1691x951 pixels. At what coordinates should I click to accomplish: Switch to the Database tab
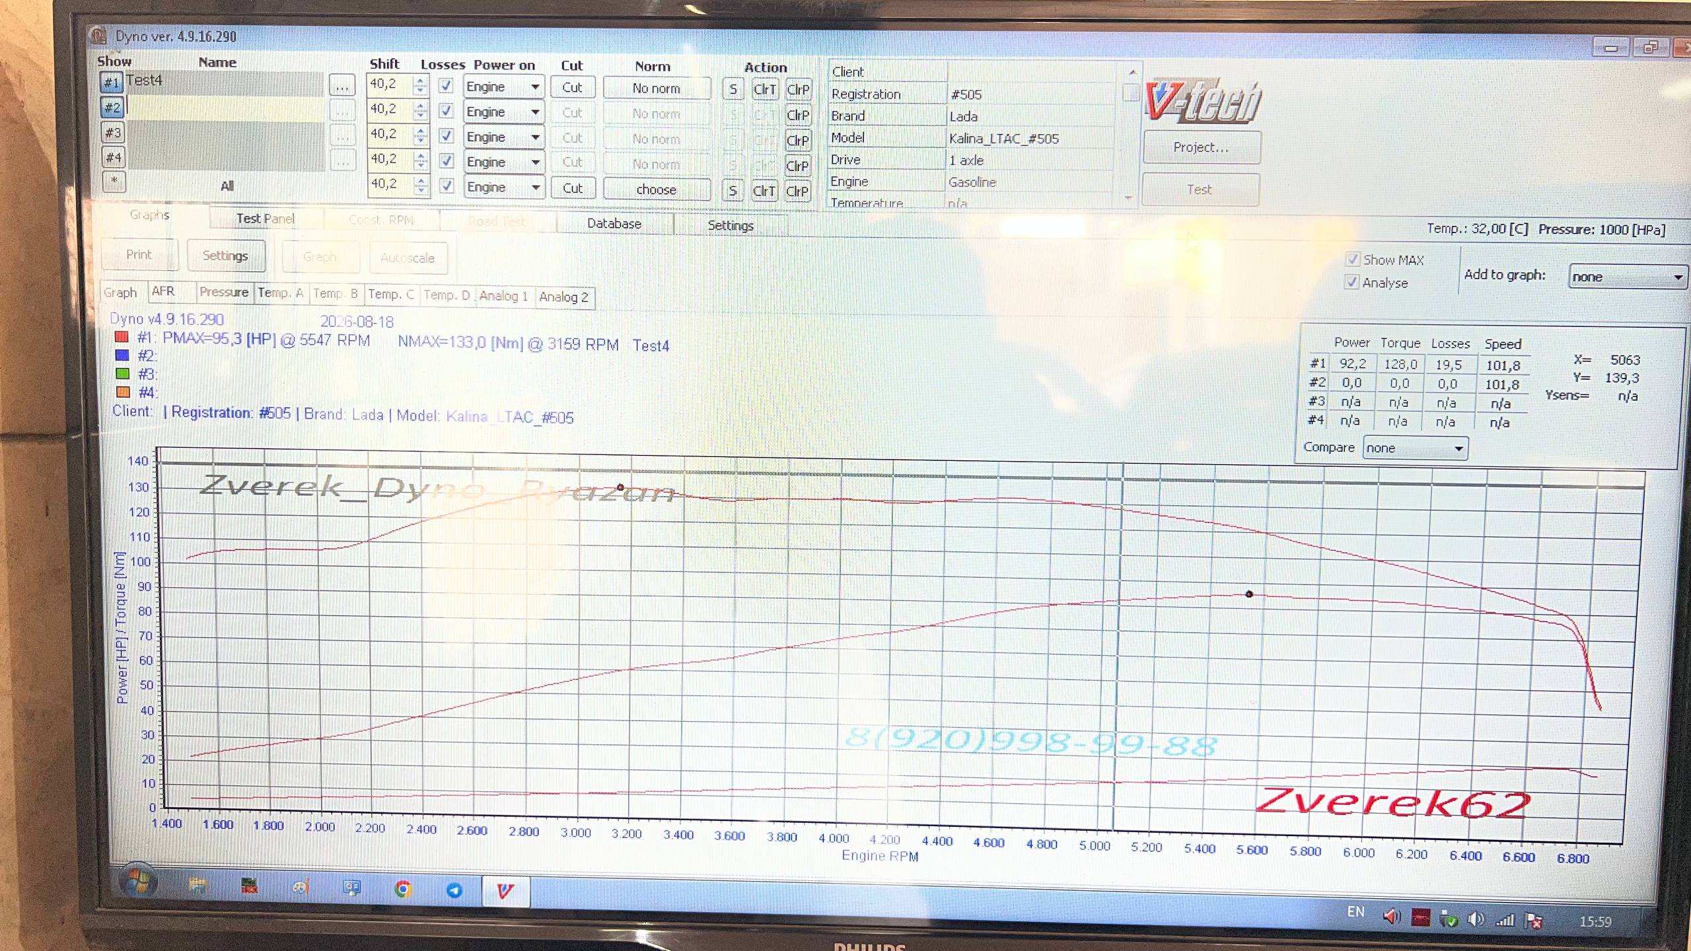pyautogui.click(x=614, y=223)
